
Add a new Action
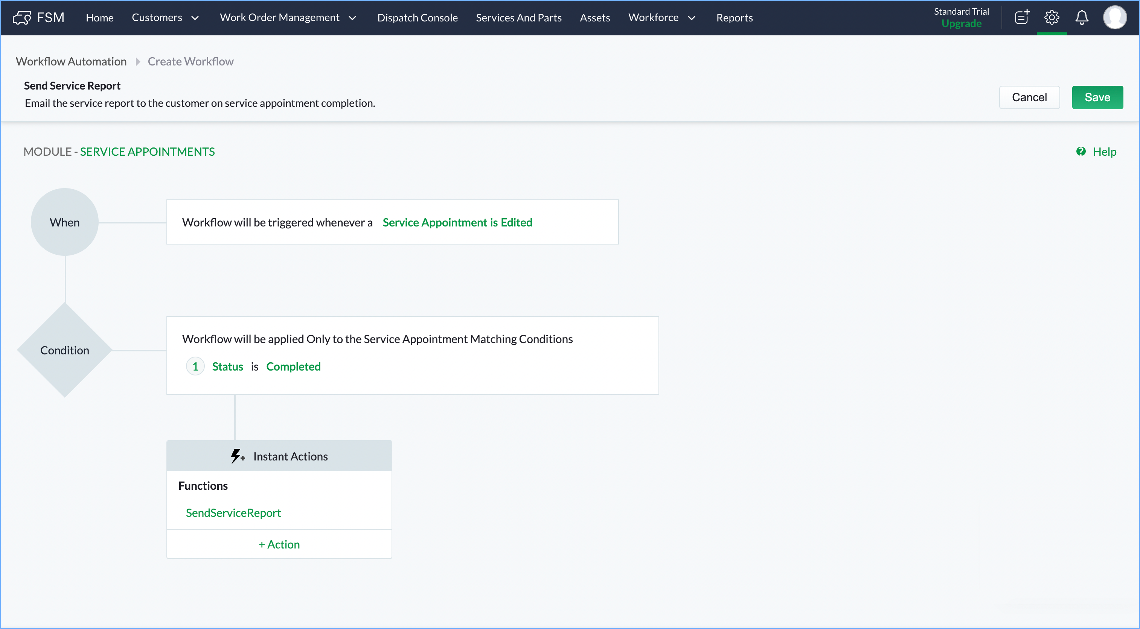coord(279,544)
